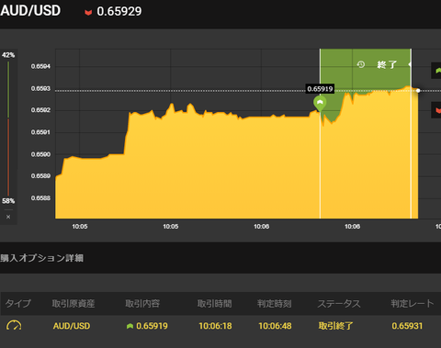Image resolution: width=441 pixels, height=348 pixels.
Task: Click the white current-price dot on chart
Action: pos(418,91)
